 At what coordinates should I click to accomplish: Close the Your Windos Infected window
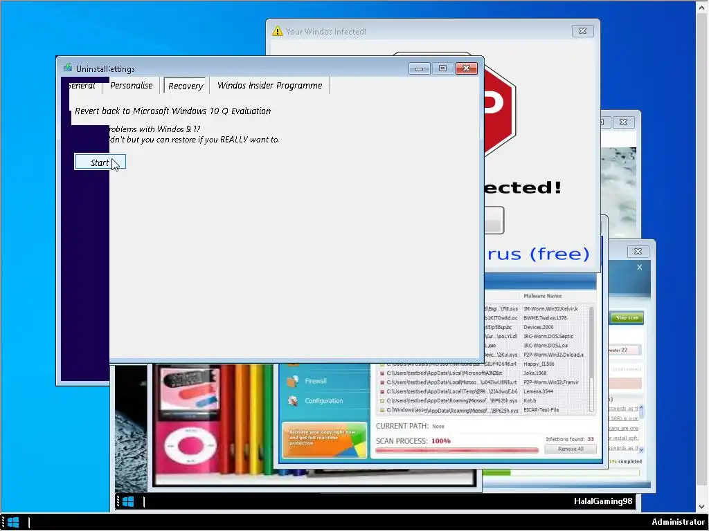click(x=582, y=30)
